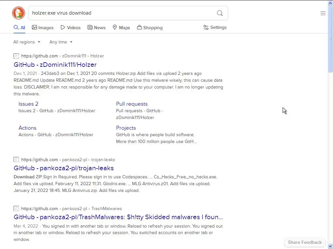
Task: Click the URL path pankoza2-pl › trojan-leaks
Action: click(x=88, y=160)
